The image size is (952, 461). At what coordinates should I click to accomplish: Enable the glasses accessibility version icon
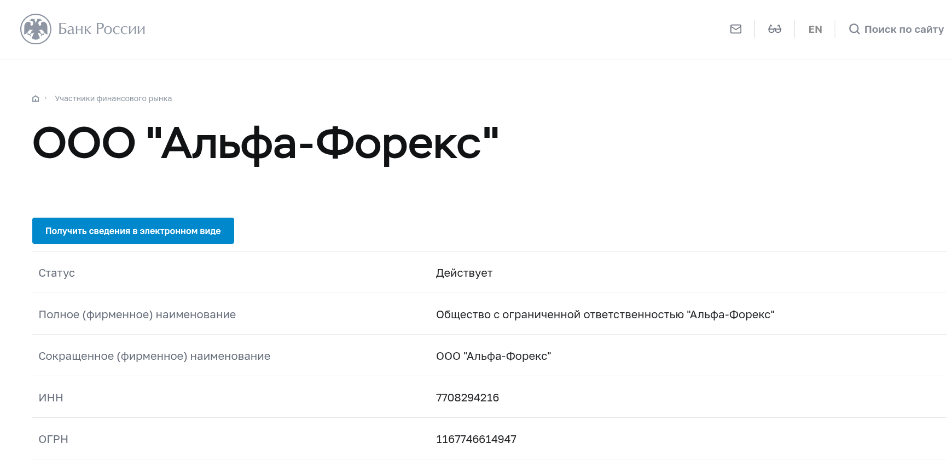click(775, 29)
